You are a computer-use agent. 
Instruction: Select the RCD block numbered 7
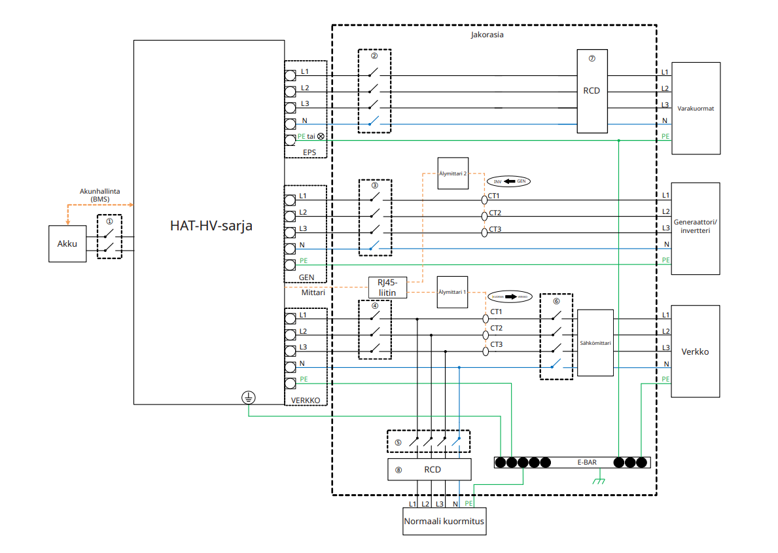pos(592,91)
